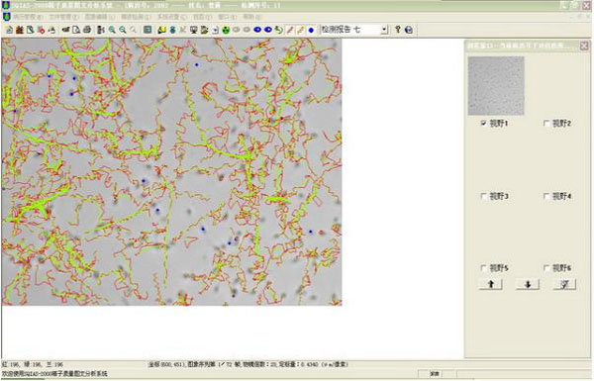Click the coordinates and frame info status text
The image size is (594, 381).
point(247,364)
